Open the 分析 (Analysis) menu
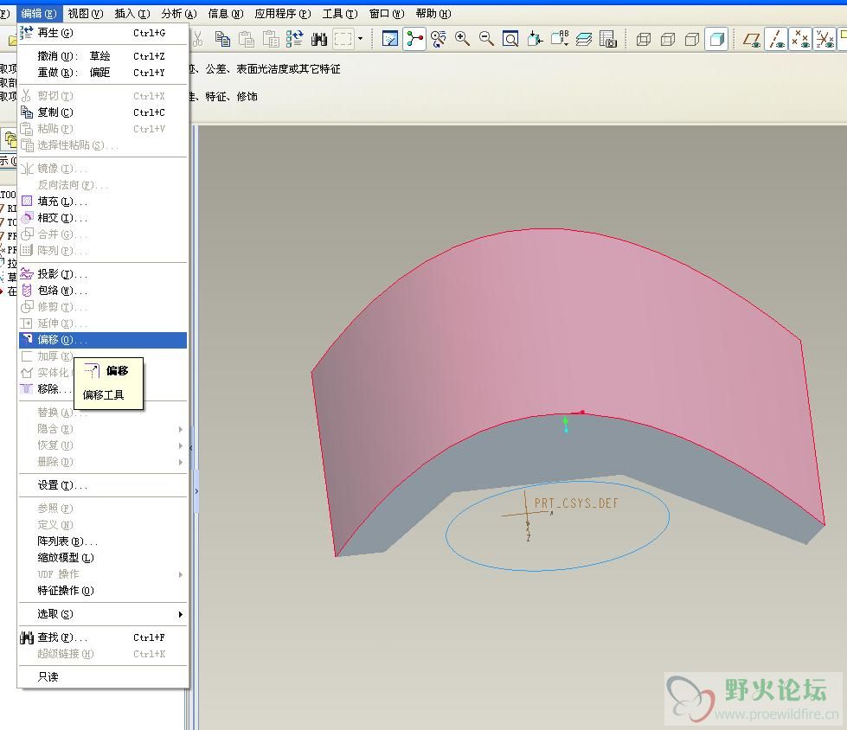847x730 pixels. tap(179, 14)
